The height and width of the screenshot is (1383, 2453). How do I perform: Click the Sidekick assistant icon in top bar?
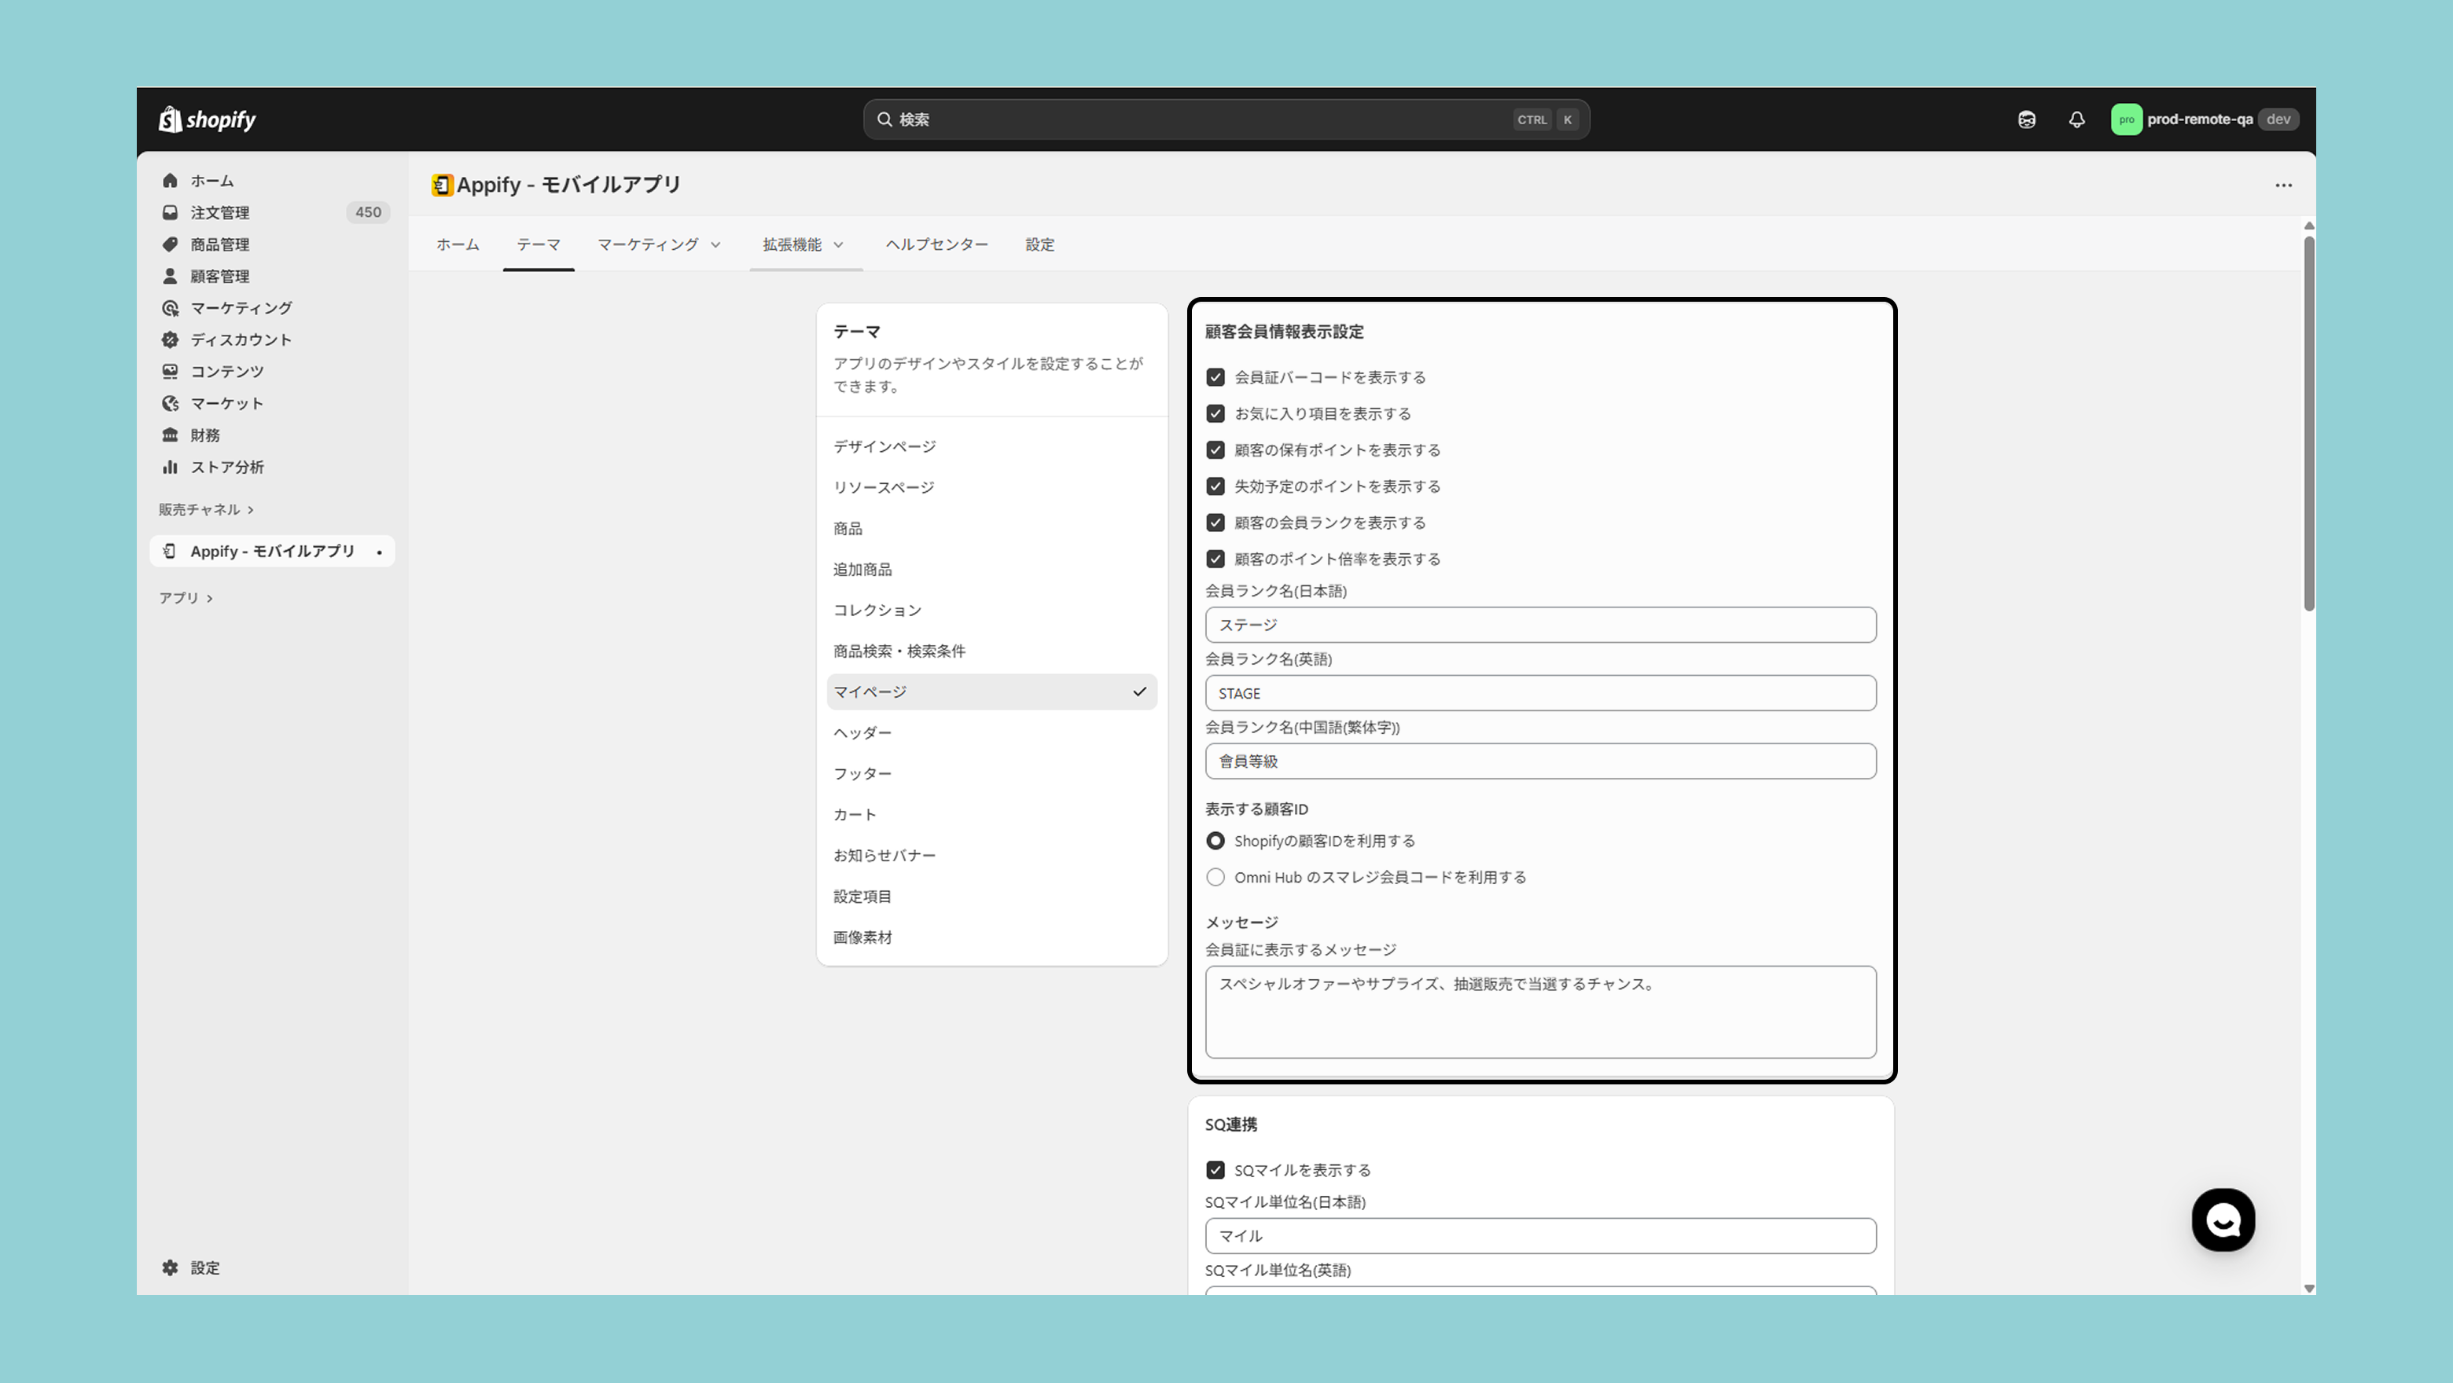tap(2026, 119)
